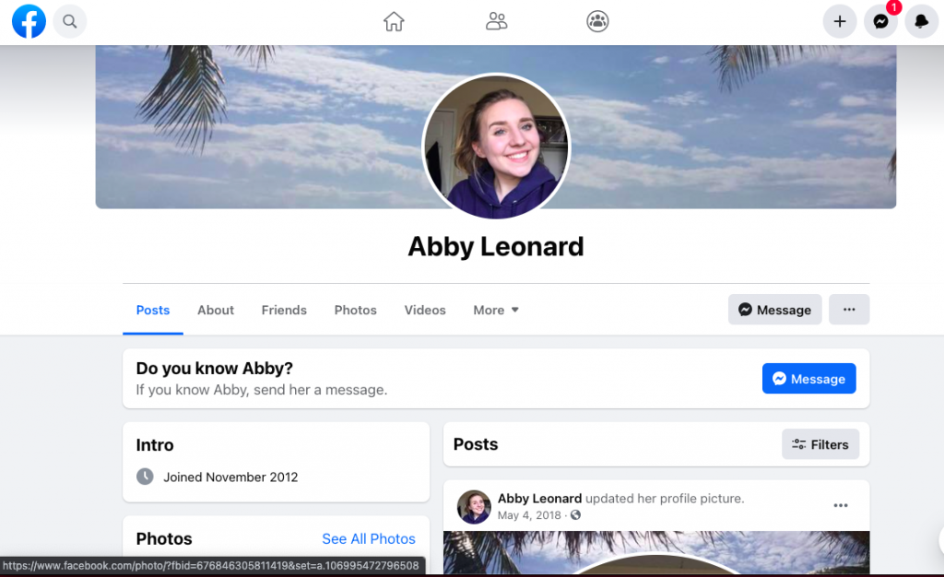This screenshot has height=577, width=944.
Task: Switch to the About tab
Action: click(x=216, y=310)
